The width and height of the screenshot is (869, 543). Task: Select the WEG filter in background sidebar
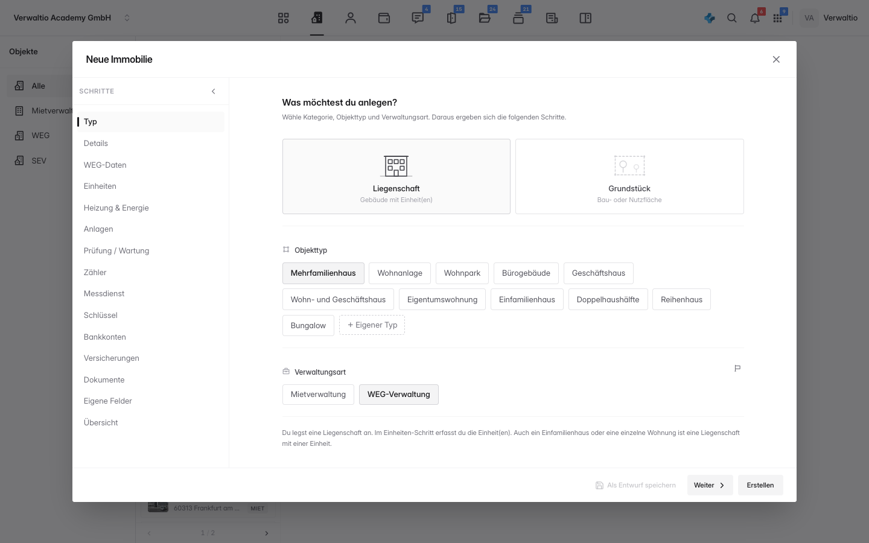(40, 135)
